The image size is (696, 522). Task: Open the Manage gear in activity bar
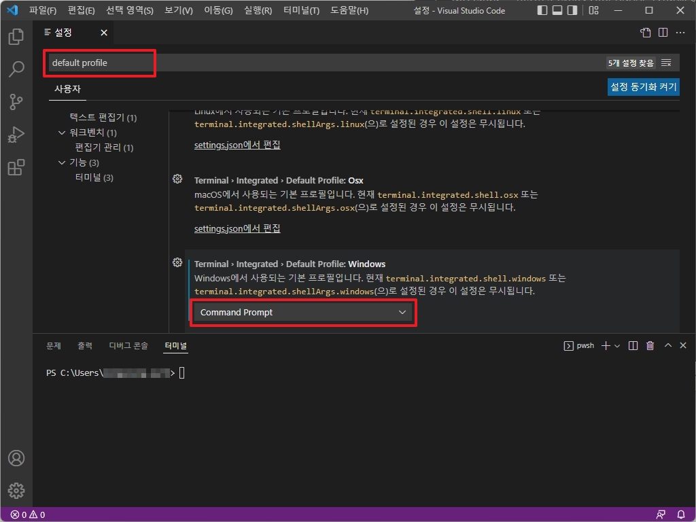click(16, 491)
